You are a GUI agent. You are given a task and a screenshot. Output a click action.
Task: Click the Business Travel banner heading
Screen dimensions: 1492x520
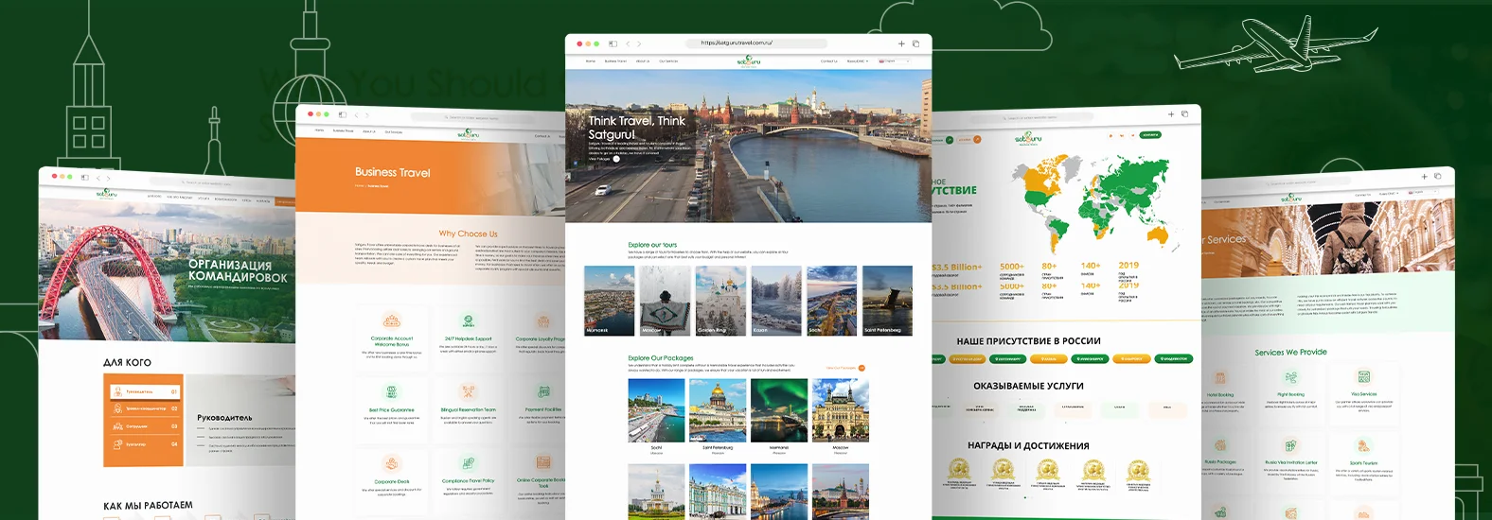tap(392, 172)
